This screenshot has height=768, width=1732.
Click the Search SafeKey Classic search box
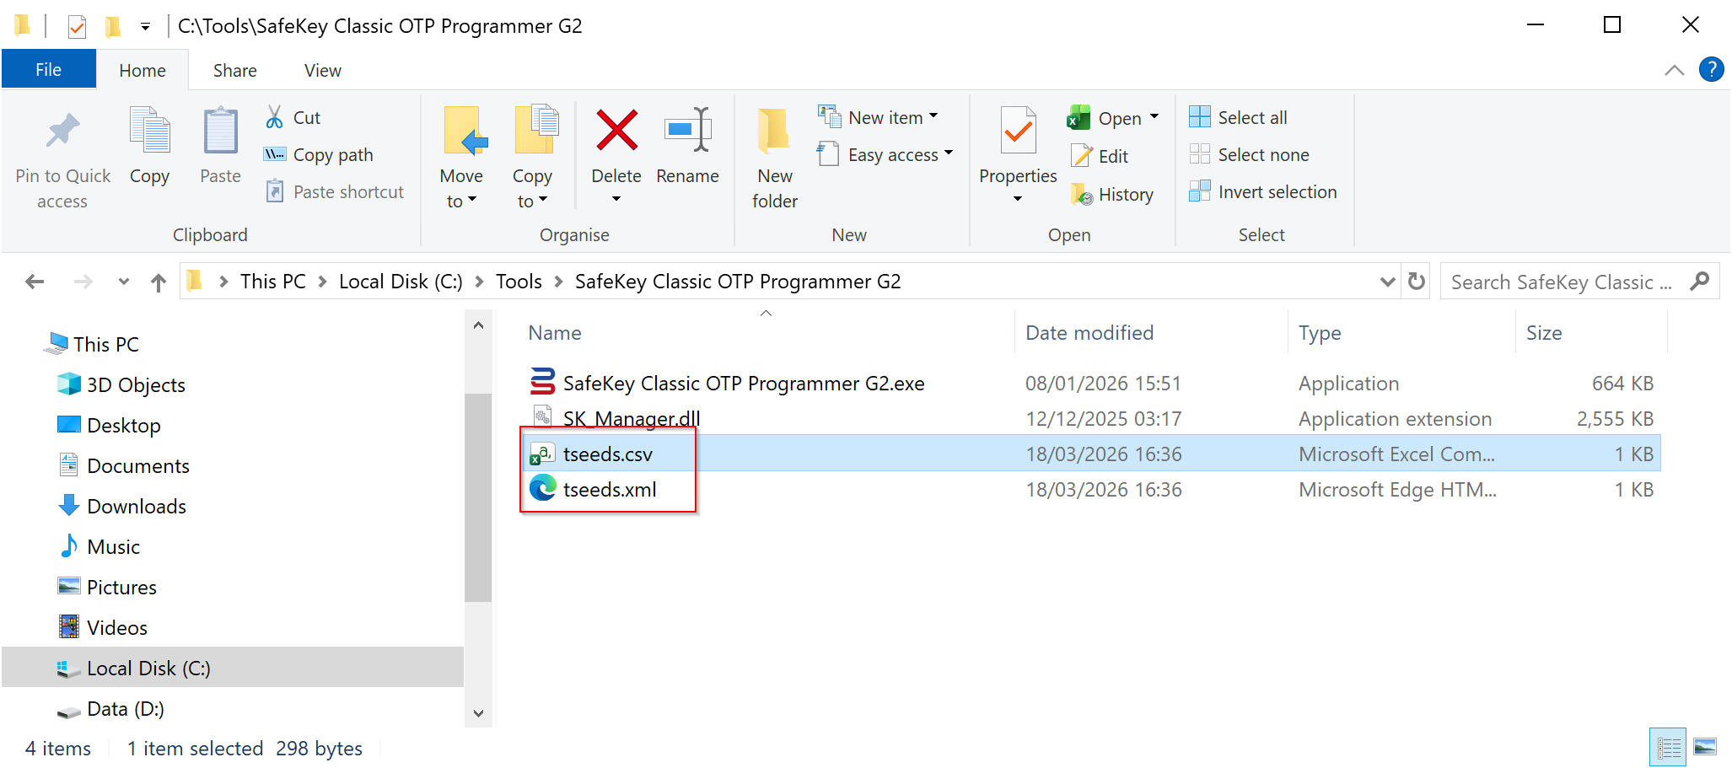[x=1560, y=282]
